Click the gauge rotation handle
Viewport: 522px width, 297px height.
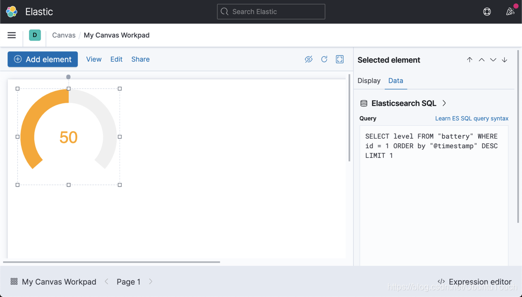[68, 77]
